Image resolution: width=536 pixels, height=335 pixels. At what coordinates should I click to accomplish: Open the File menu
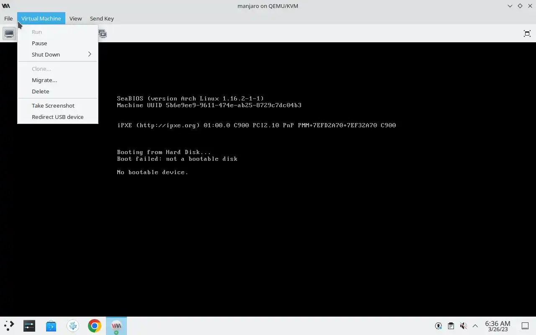coord(8,18)
